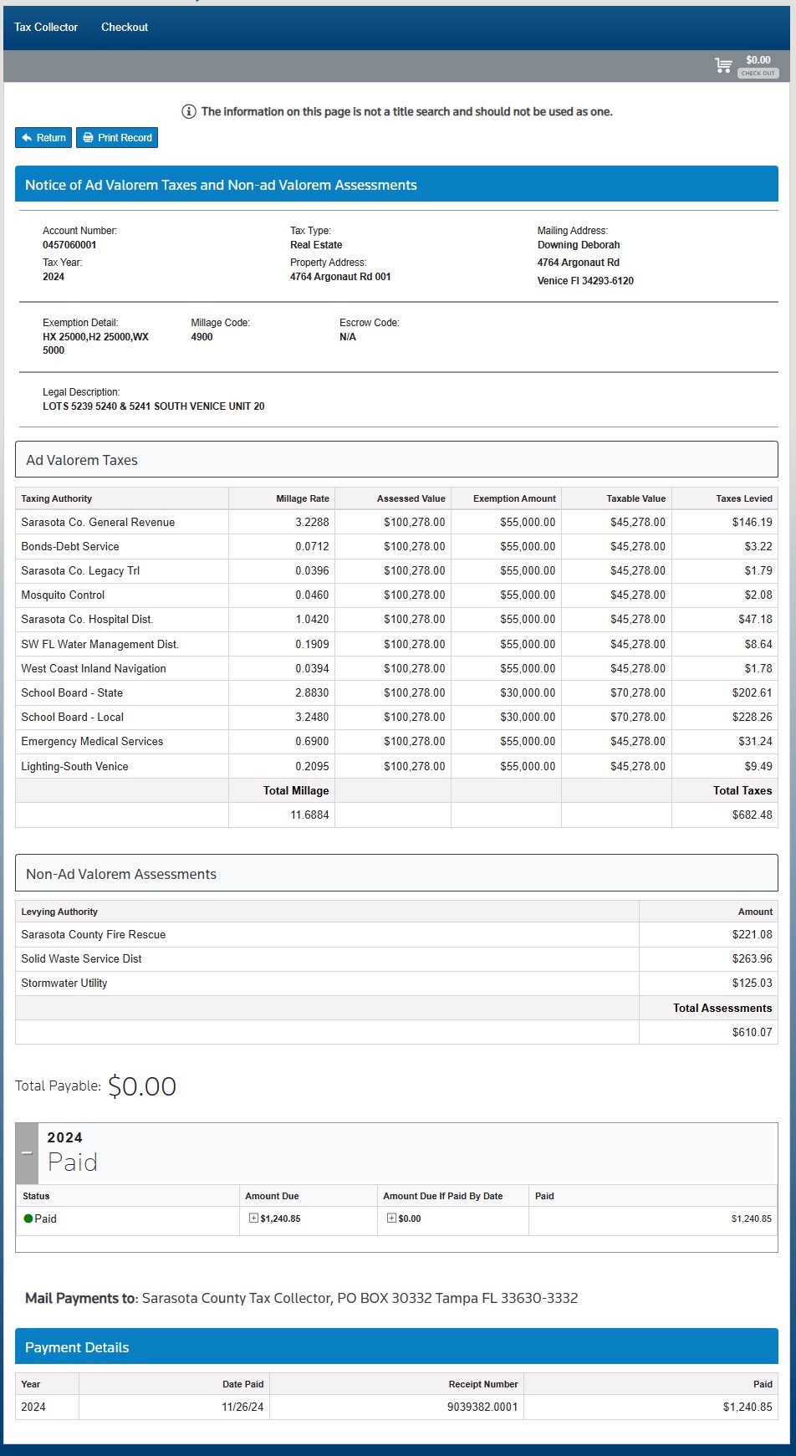The width and height of the screenshot is (796, 1456).
Task: Click the shopping cart icon
Action: click(723, 65)
